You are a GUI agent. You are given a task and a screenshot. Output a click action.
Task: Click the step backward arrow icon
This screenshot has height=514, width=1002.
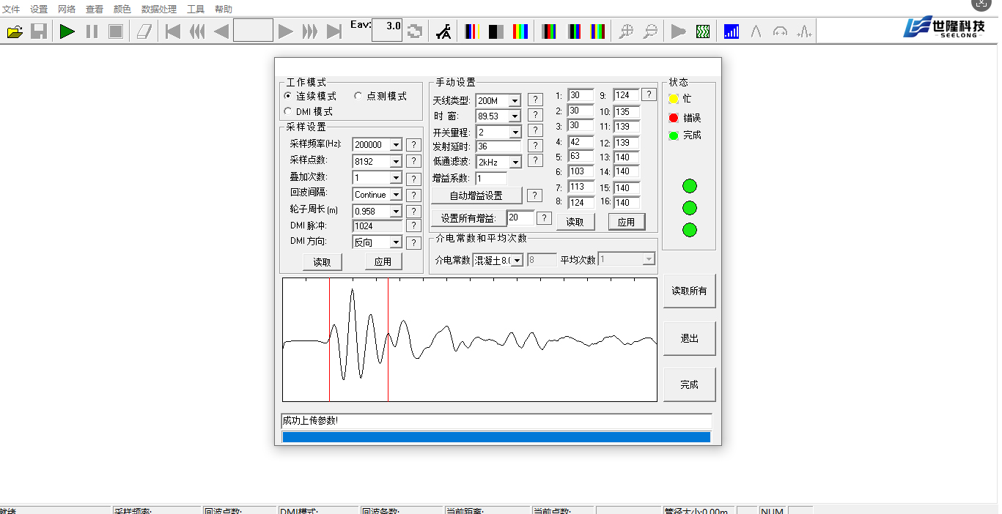coord(221,31)
